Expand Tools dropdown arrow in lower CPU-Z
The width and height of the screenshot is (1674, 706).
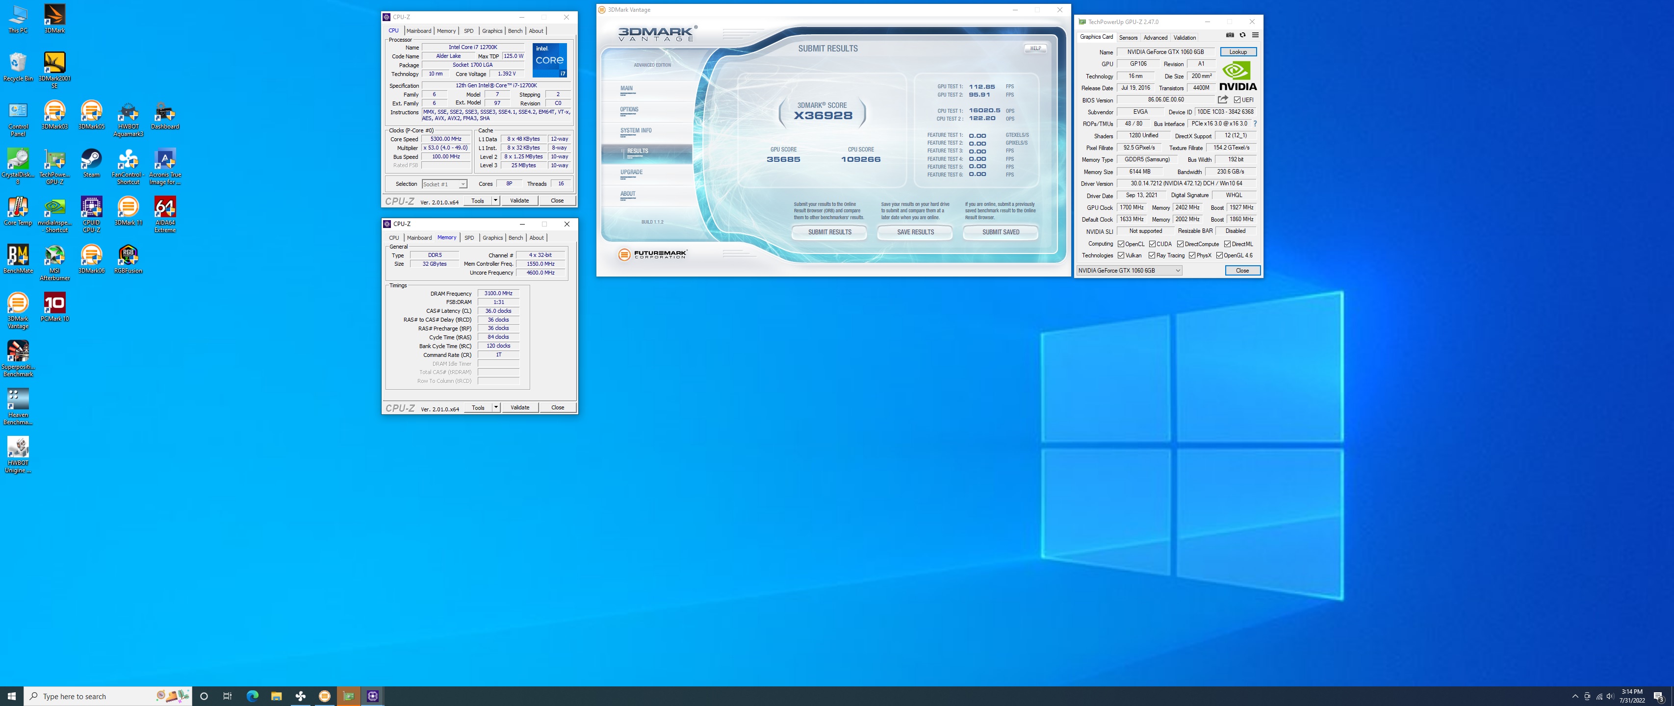496,407
